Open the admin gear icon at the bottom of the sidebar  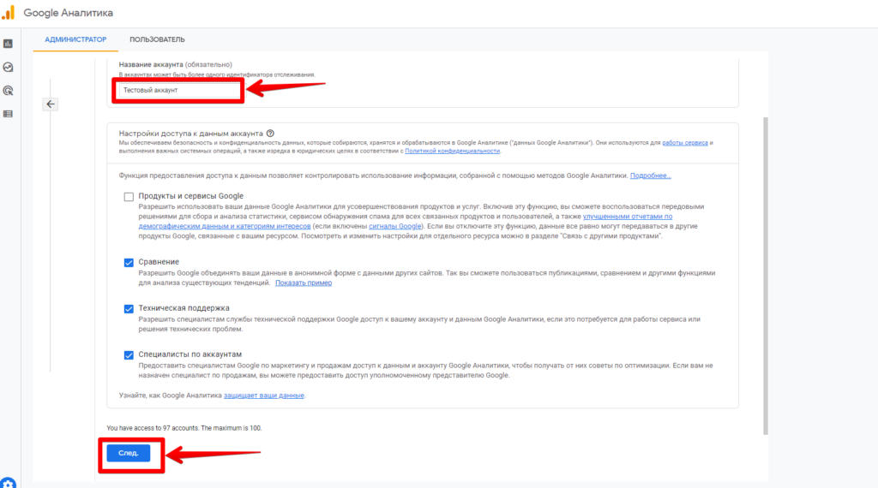[8, 484]
